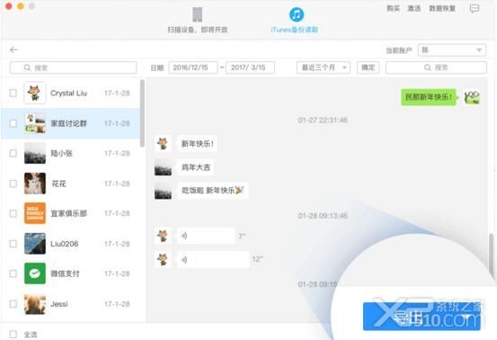Click the 鸡年大吉 message bubble
The height and width of the screenshot is (340, 497).
pos(196,167)
